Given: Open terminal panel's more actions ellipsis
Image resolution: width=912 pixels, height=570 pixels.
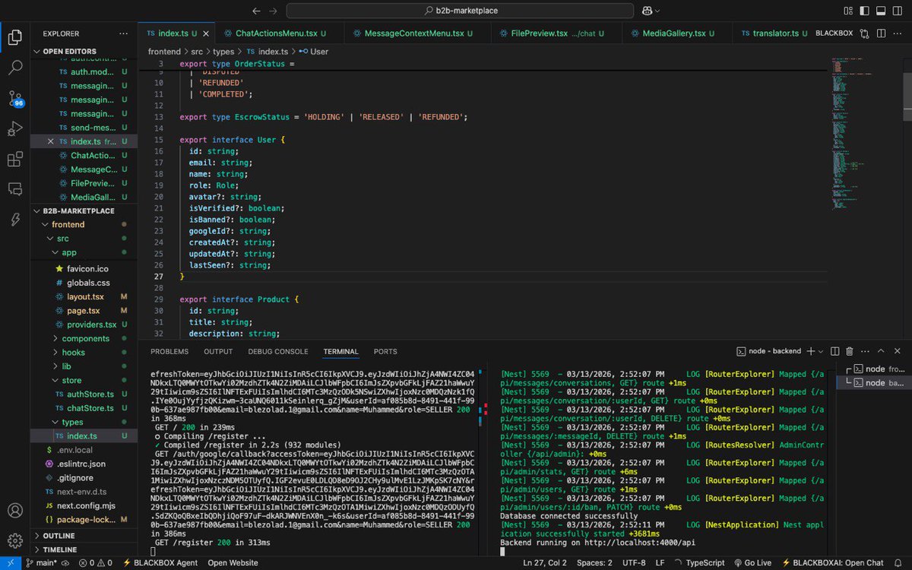Looking at the screenshot, I should pyautogui.click(x=864, y=351).
